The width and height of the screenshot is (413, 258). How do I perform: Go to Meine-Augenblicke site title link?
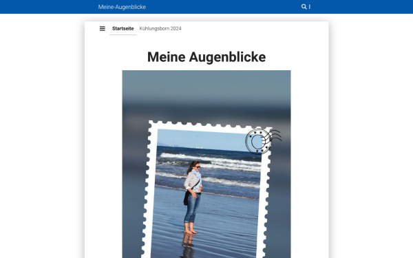click(x=122, y=7)
